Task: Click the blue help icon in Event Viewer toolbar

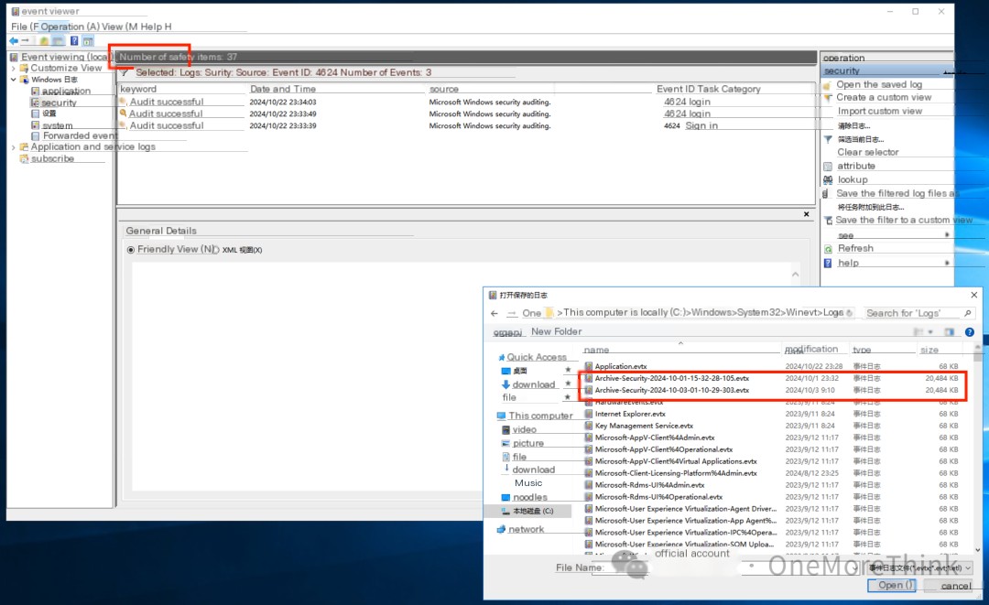Action: click(x=74, y=41)
